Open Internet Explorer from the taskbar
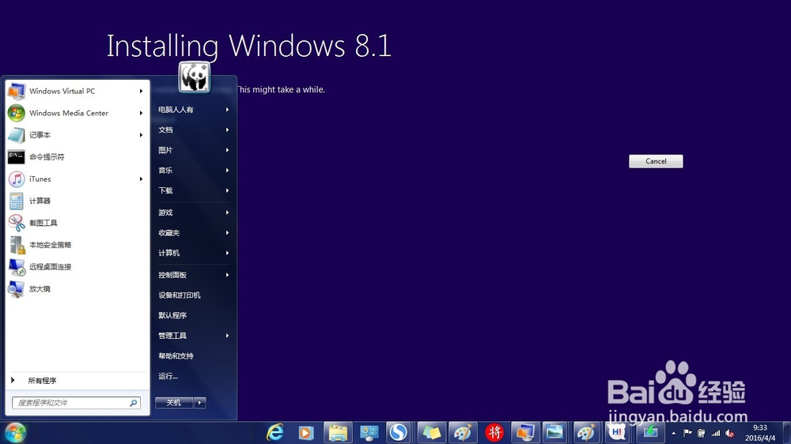Viewport: 791px width, 444px height. (275, 432)
